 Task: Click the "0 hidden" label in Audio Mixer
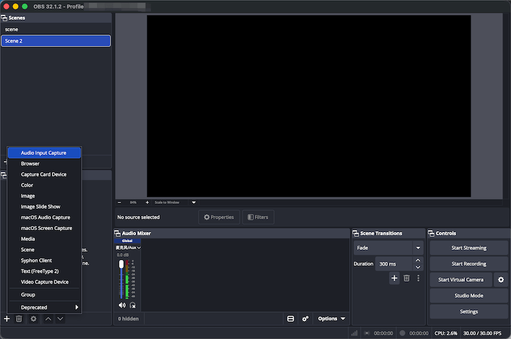point(128,319)
